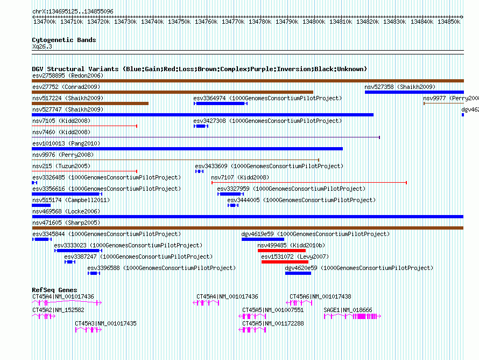Click the chrX:134695125..134855096 region label
This screenshot has height=360, width=479.
pos(73,11)
